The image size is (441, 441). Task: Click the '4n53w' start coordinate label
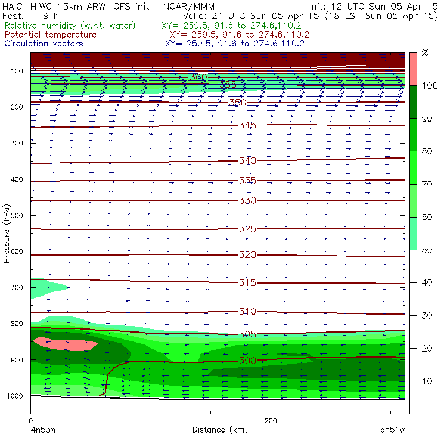(43, 430)
